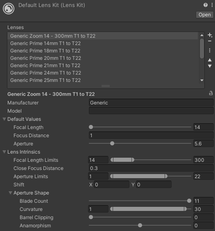The image size is (215, 231).
Task: Remove selected lens with minus icon
Action: point(210,41)
